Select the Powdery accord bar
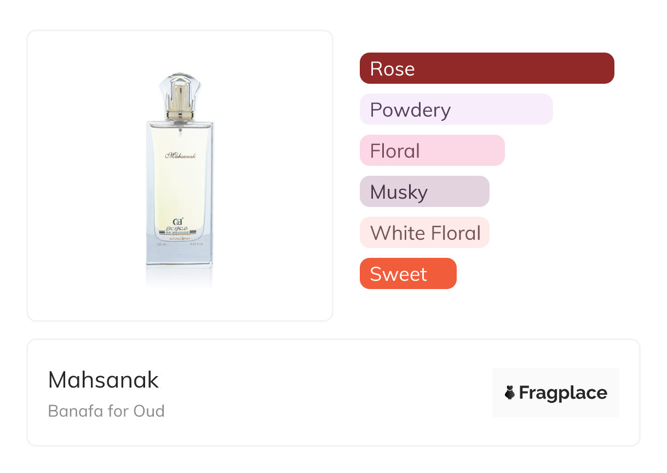667x473 pixels. pos(456,109)
